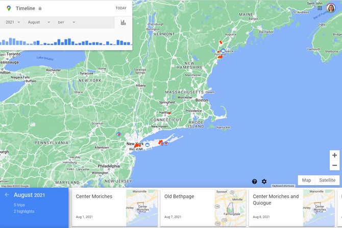
Task: Click the Albany label on the map
Action: pyautogui.click(x=141, y=86)
